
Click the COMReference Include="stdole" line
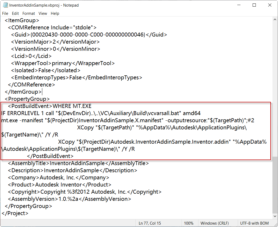click(x=52, y=28)
